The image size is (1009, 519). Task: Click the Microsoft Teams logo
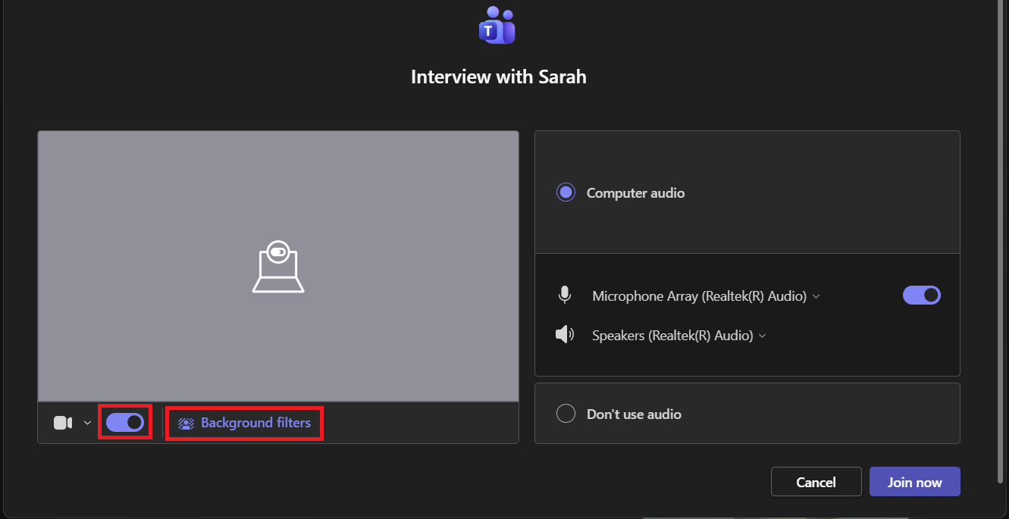497,25
